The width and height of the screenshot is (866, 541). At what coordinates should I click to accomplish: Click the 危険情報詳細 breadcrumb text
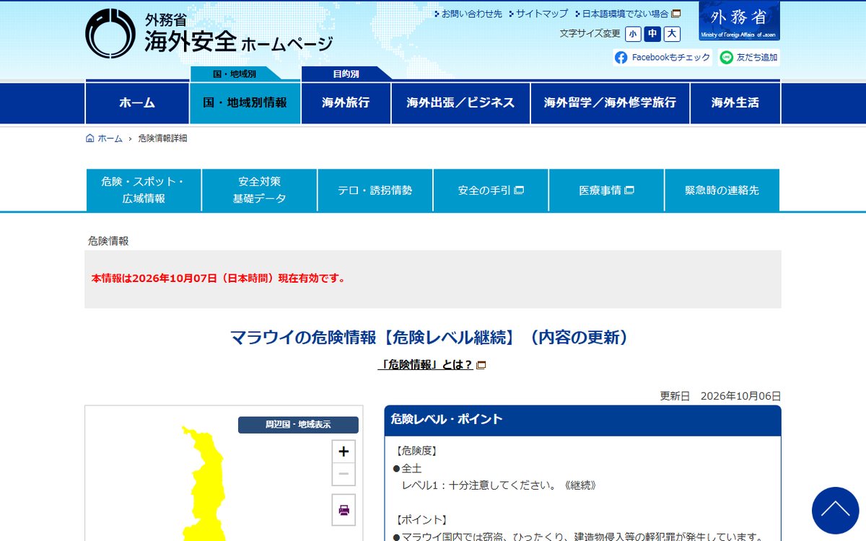162,138
